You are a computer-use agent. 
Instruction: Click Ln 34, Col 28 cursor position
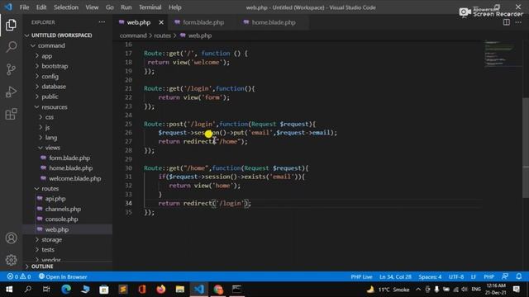395,276
